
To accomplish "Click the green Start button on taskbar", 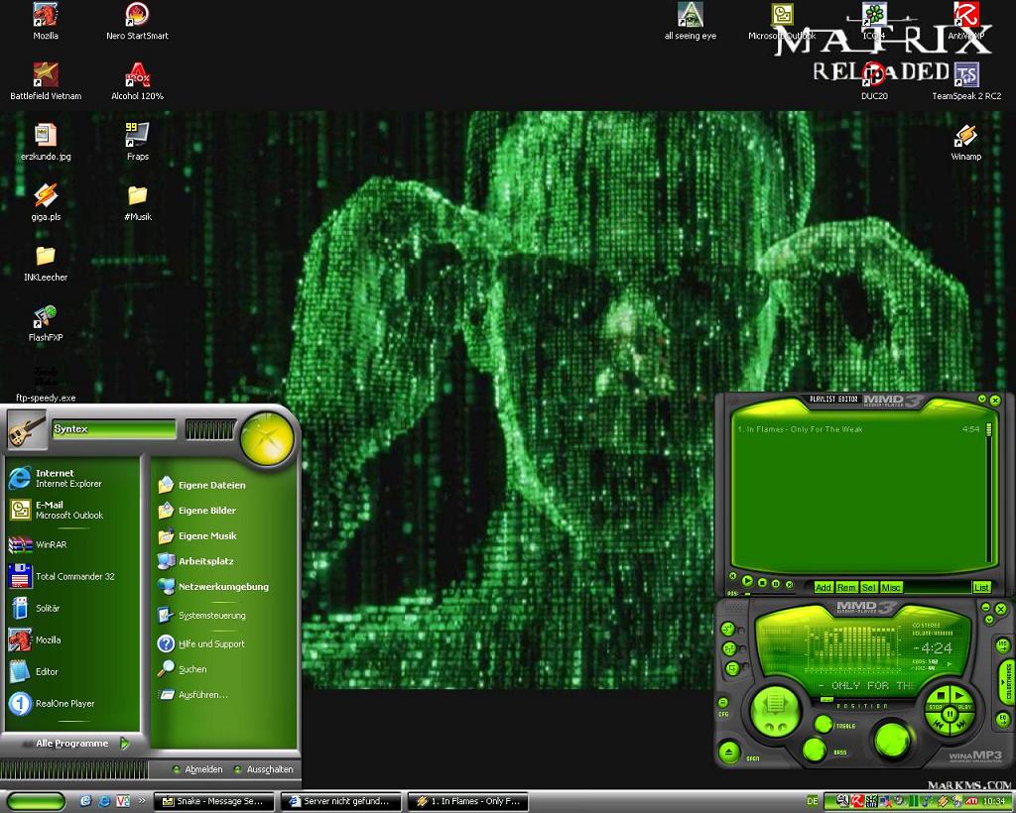I will [36, 801].
